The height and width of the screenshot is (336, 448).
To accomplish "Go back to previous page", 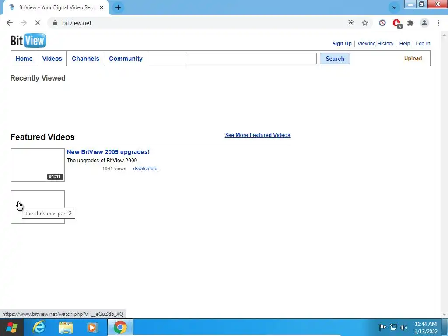I will (10, 23).
